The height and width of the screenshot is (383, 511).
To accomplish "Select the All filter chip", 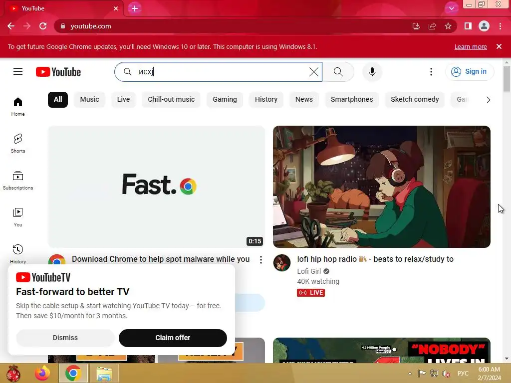I will [x=58, y=100].
